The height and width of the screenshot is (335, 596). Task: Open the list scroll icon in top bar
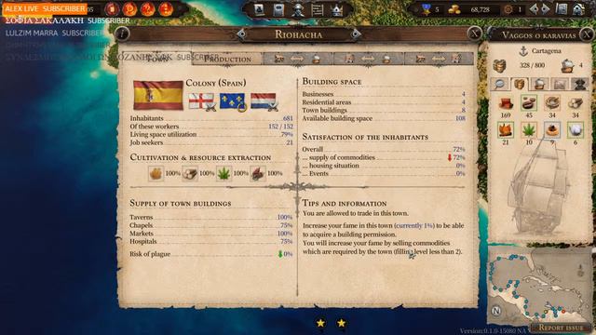[318, 10]
